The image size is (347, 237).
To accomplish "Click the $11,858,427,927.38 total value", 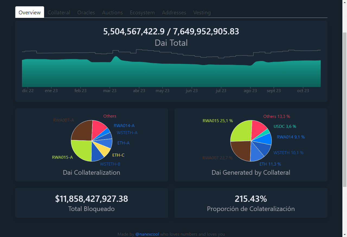I will 92,199.
